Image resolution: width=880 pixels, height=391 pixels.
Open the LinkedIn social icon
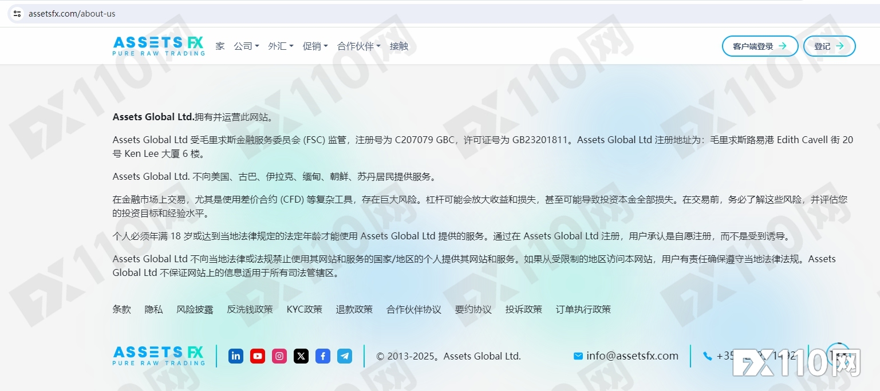(x=236, y=356)
